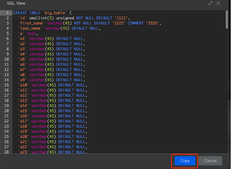Close the SQL View dialog
The image size is (231, 169).
coord(218,3)
